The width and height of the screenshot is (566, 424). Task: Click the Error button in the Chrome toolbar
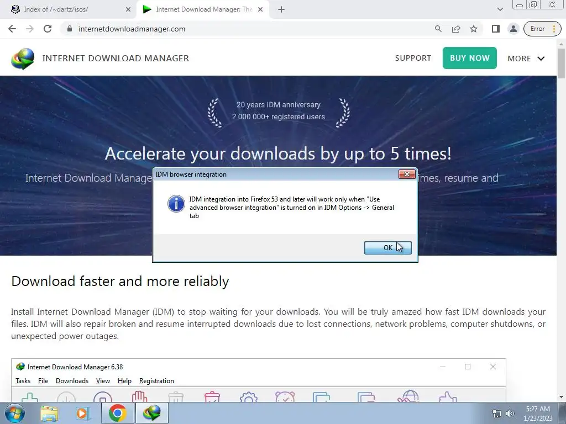pyautogui.click(x=537, y=29)
